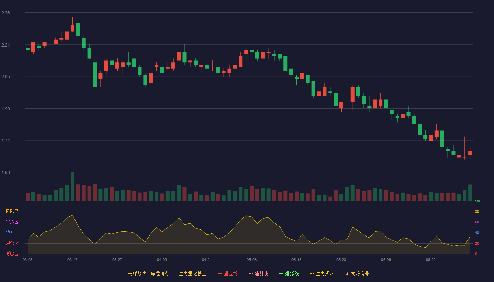Click the 06-22 date label

pyautogui.click(x=431, y=260)
